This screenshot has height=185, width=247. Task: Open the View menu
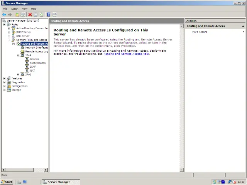point(25,8)
